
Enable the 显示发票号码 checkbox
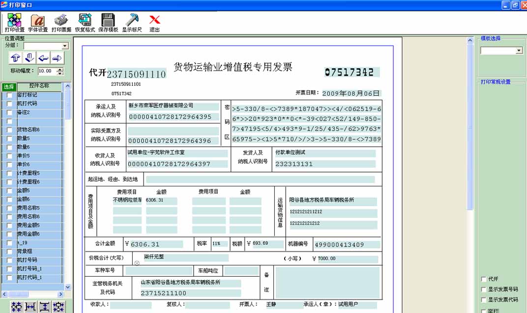(x=484, y=289)
